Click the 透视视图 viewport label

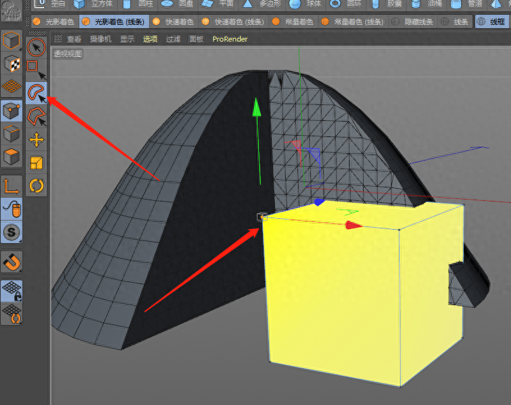pyautogui.click(x=68, y=54)
